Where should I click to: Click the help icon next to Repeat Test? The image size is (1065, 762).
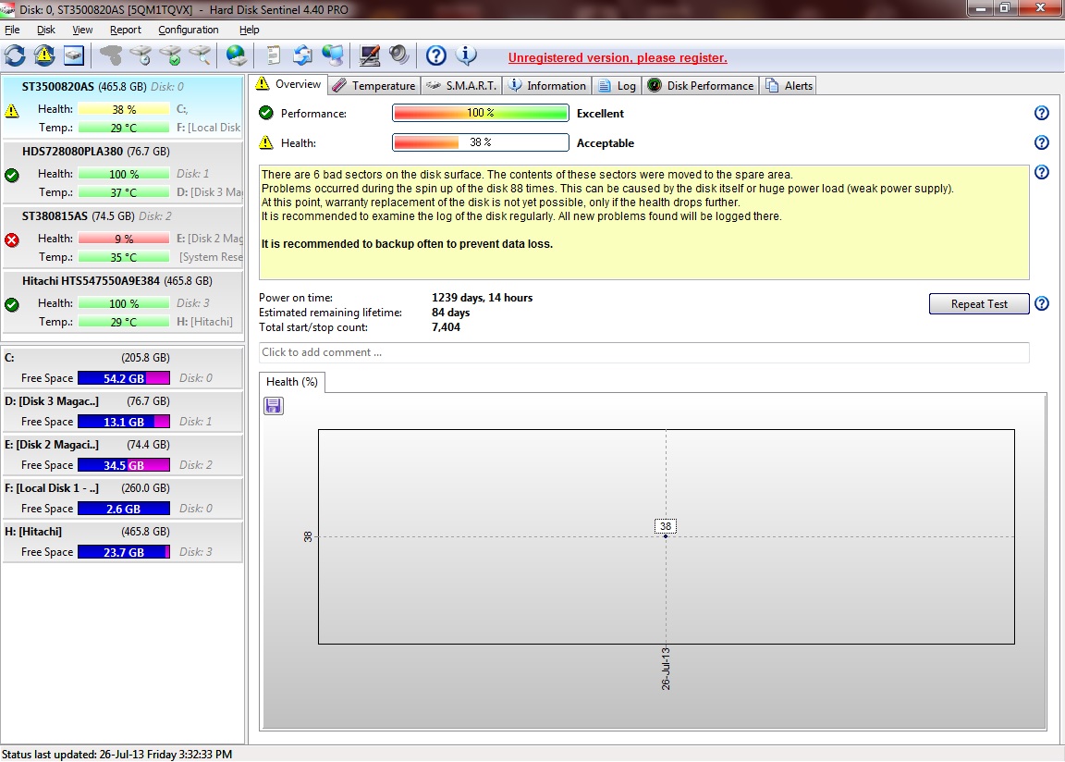(x=1041, y=303)
